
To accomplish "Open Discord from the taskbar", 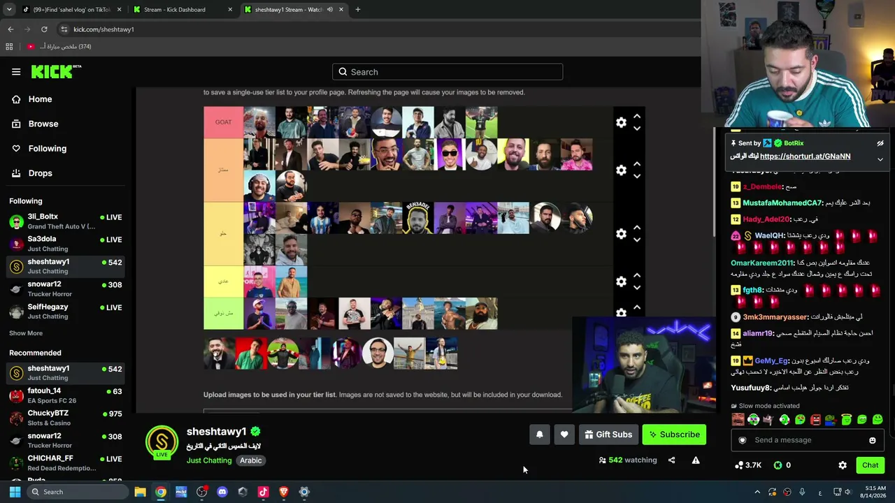I will [x=222, y=492].
